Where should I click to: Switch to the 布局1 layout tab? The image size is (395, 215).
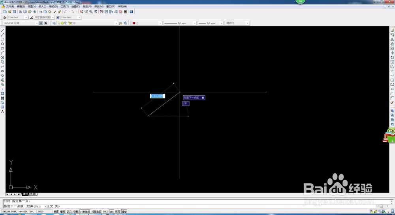(33, 194)
